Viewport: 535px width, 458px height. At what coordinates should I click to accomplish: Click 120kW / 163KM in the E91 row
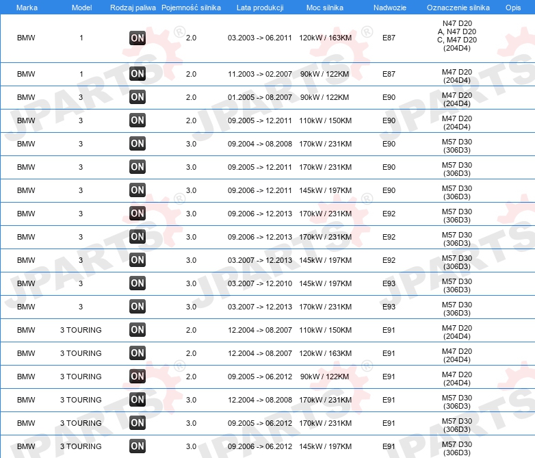[x=325, y=353]
